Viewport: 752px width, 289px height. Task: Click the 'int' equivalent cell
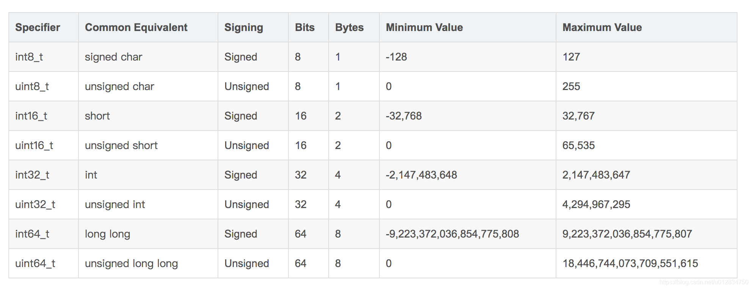[148, 175]
